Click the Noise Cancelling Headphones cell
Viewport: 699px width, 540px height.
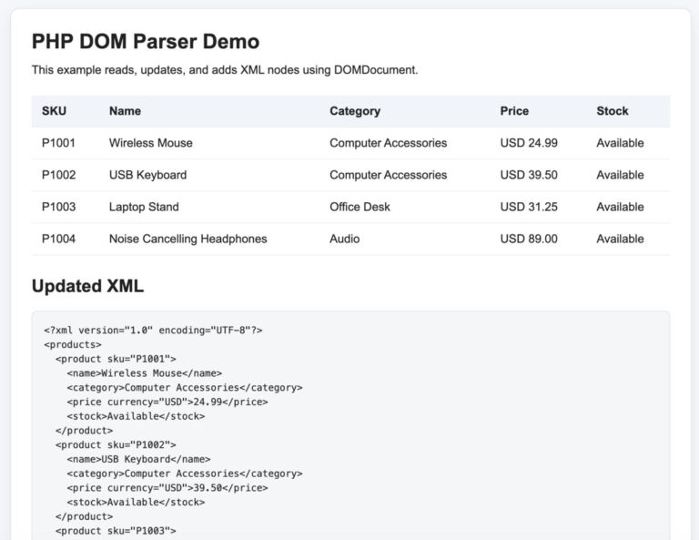(x=187, y=239)
